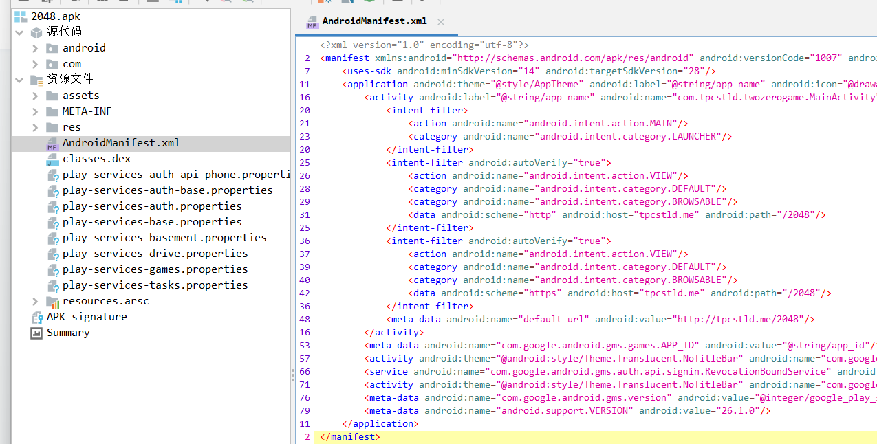
Task: Expand the assets folder node
Action: 35,96
